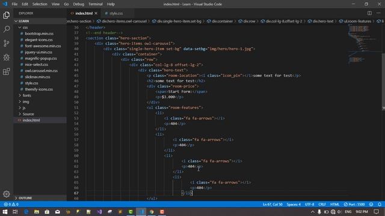Open the Source Control view
385x216 pixels.
(x=7, y=43)
